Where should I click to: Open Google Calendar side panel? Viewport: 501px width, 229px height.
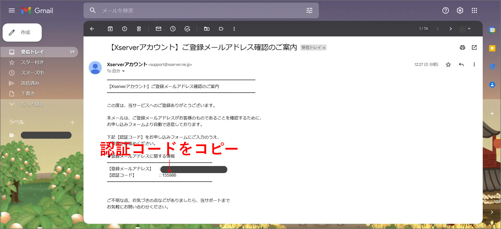[492, 30]
